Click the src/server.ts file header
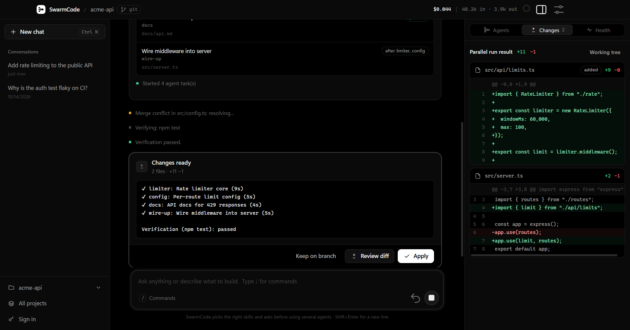Image resolution: width=630 pixels, height=330 pixels. 547,176
